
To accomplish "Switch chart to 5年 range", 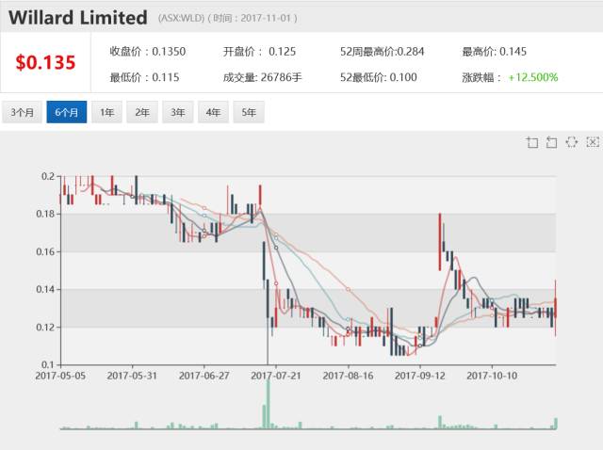I will [249, 112].
